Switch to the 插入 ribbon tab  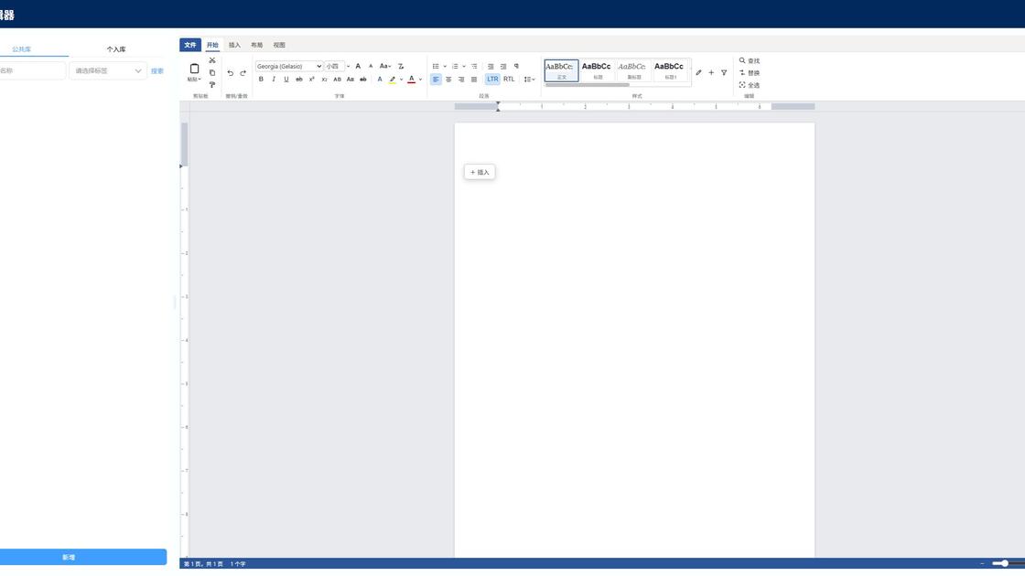coord(234,45)
